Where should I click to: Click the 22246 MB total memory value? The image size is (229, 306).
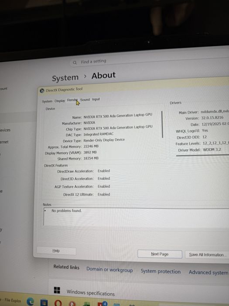pyautogui.click(x=91, y=146)
